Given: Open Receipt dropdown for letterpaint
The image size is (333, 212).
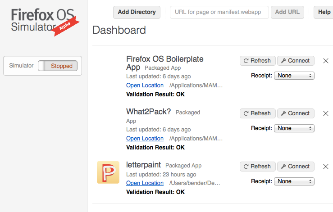Looking at the screenshot, I should coord(294,181).
